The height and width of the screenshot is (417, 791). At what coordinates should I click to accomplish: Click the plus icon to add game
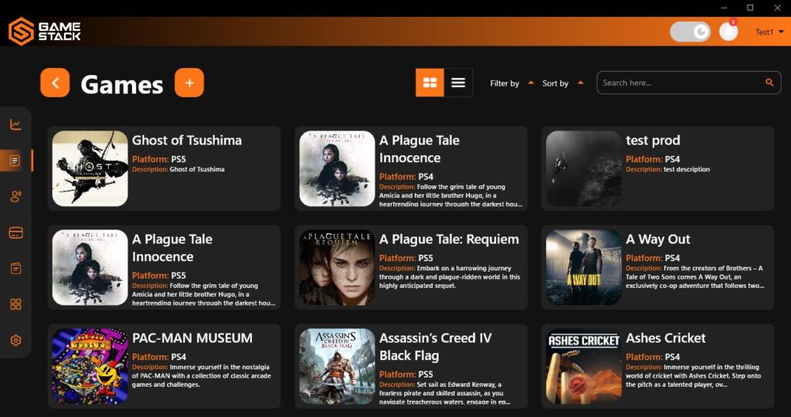[189, 83]
